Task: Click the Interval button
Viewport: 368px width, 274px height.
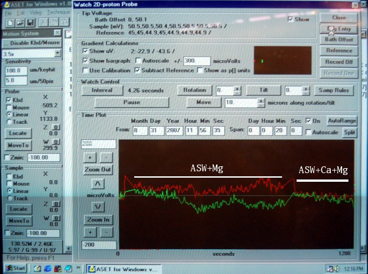Action: (x=102, y=90)
